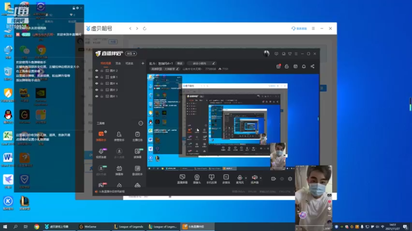Contact customer service in 虚贝租号 window
Image resolution: width=412 pixels, height=231 pixels.
pyautogui.click(x=299, y=28)
